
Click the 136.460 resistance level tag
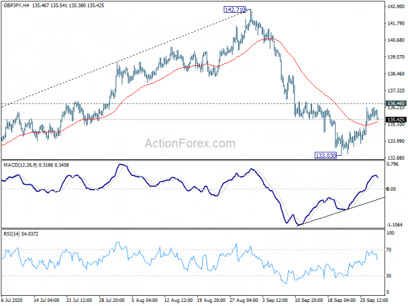(396, 103)
